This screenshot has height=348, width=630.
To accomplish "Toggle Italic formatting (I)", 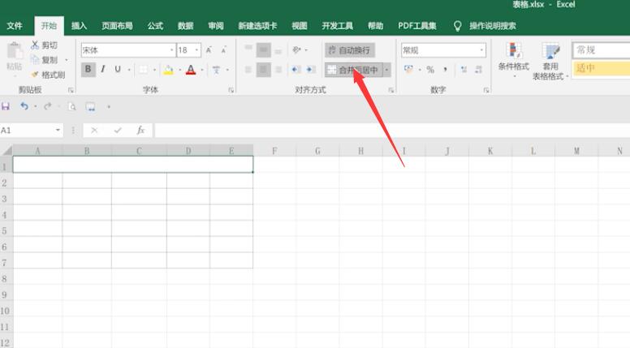I will pyautogui.click(x=103, y=70).
